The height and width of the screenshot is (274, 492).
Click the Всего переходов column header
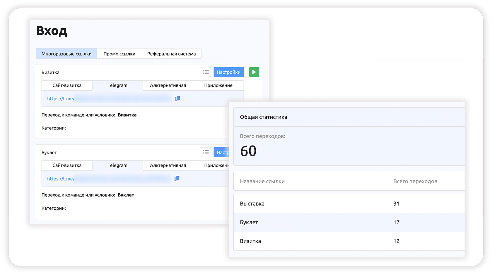tap(415, 182)
